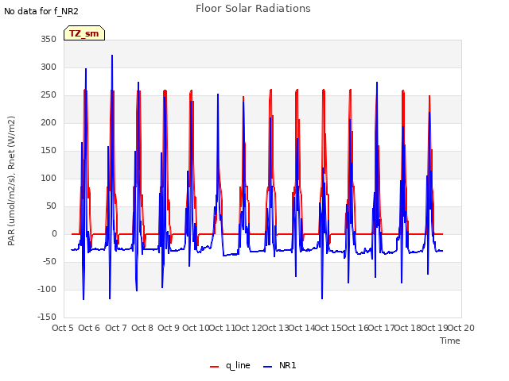The image size is (509, 381).
Task: Click the 'No data for f_NR2' message
Action: click(x=41, y=11)
